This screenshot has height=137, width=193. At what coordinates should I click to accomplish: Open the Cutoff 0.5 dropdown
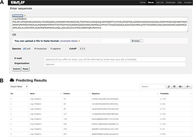coord(82,49)
